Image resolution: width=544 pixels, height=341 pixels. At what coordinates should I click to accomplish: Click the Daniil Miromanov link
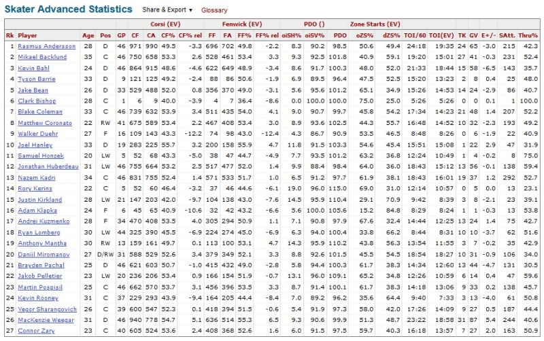[x=44, y=254]
